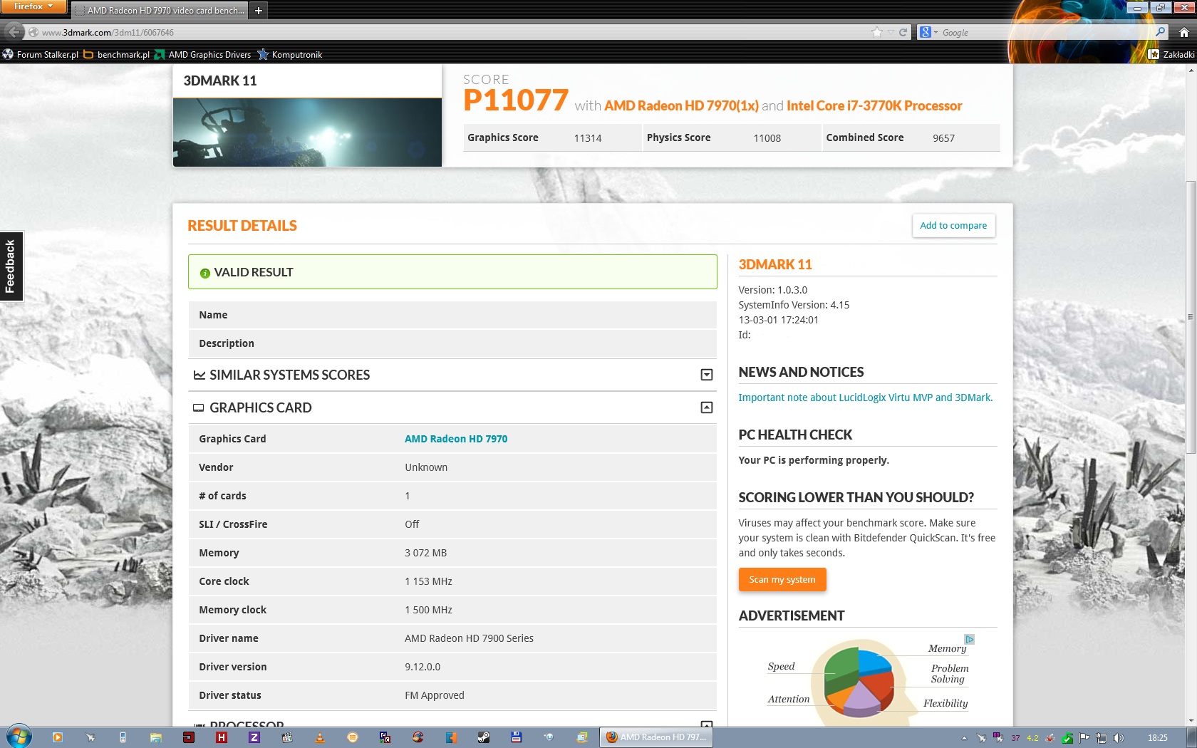Click the Add to compare button
The height and width of the screenshot is (748, 1197).
pos(953,225)
